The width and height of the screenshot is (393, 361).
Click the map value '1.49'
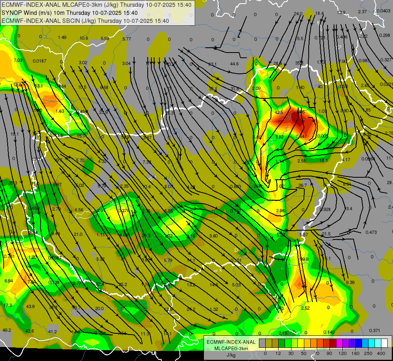62,37
